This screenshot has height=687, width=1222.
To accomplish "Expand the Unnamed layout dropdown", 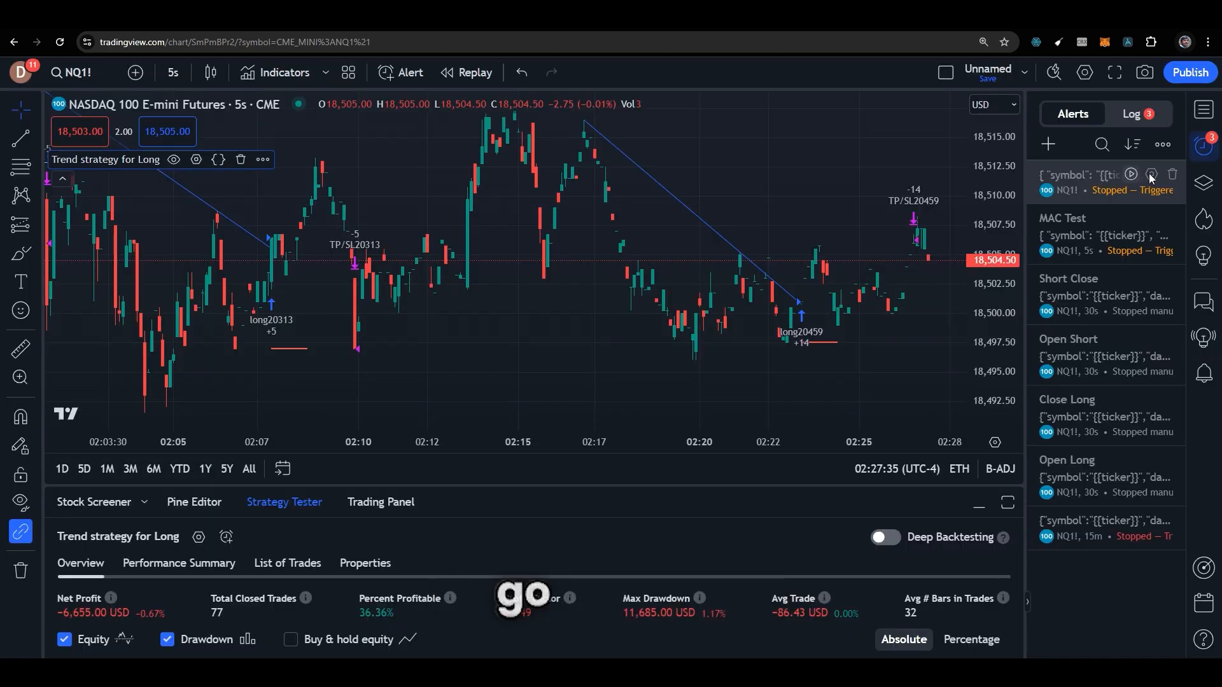I will point(1025,73).
